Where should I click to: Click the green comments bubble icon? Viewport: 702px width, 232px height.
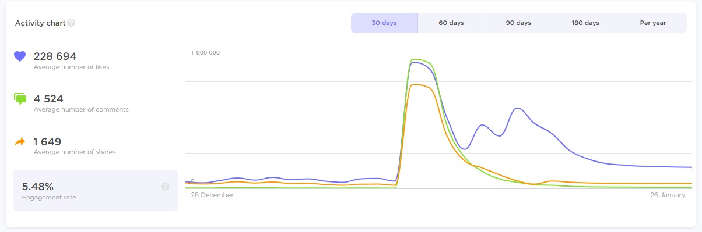click(20, 99)
